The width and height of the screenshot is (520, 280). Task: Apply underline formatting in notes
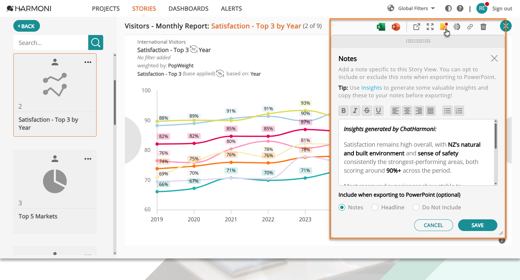tap(379, 111)
